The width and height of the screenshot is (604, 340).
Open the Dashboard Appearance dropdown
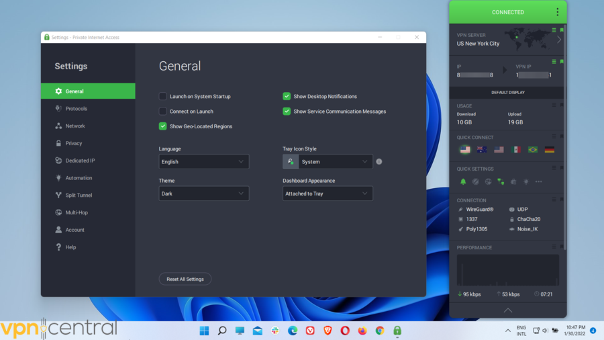328,194
